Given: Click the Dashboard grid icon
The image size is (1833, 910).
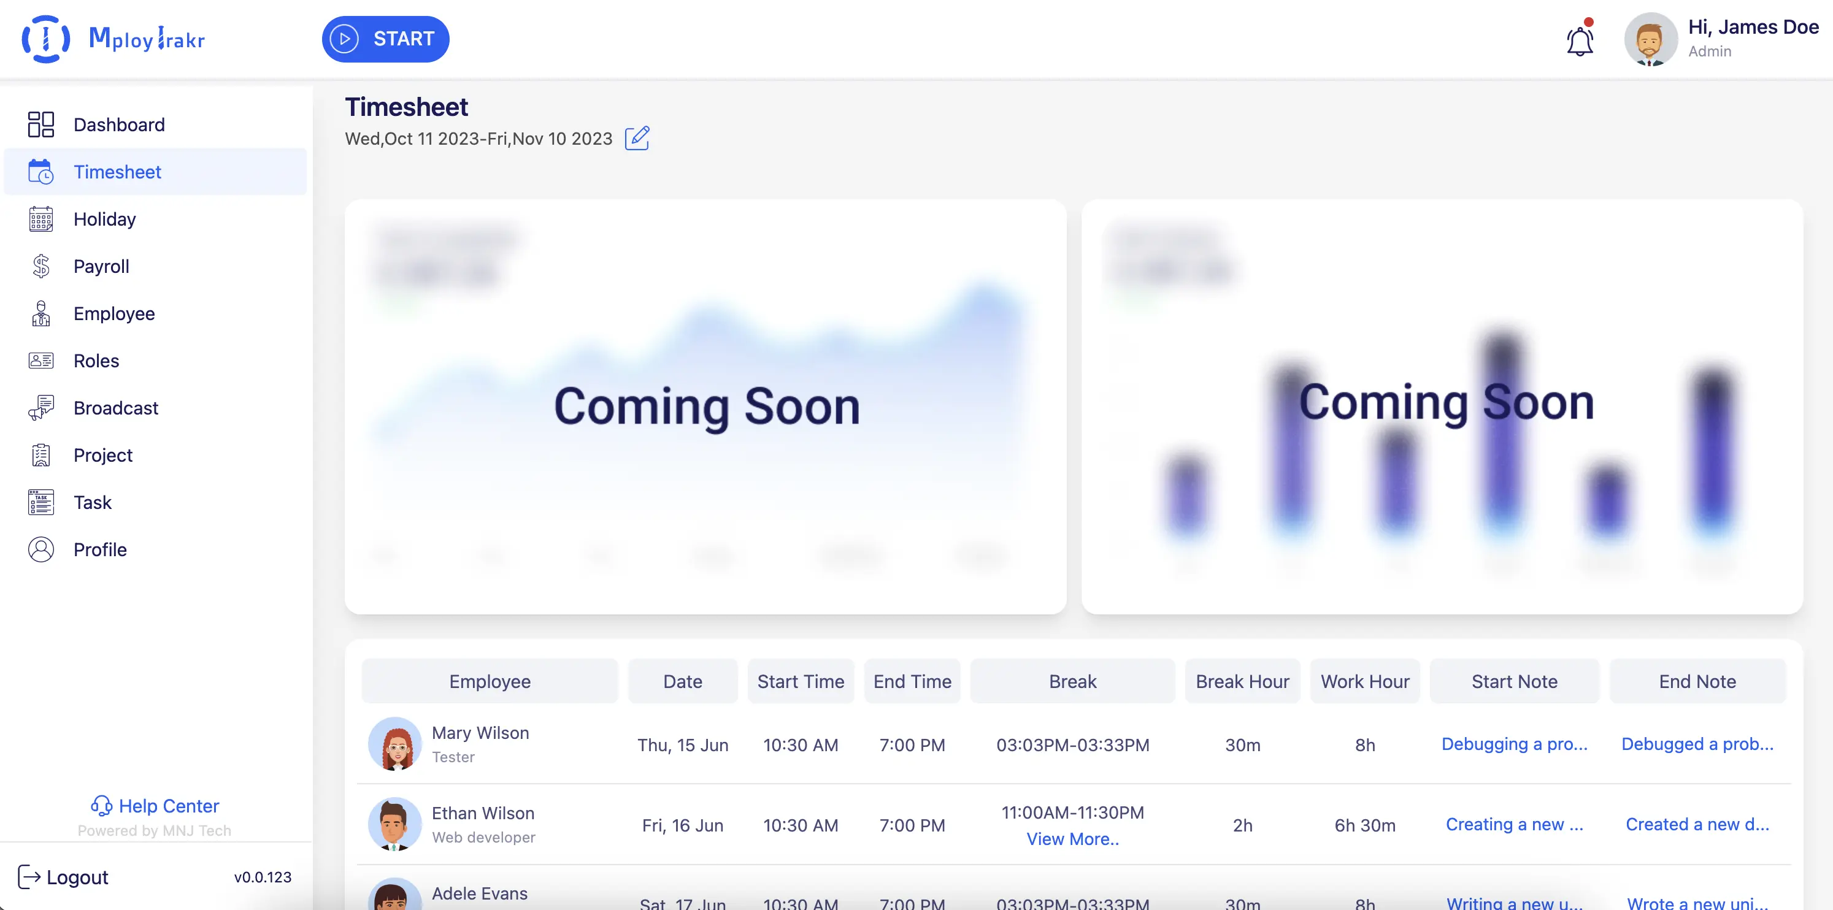Looking at the screenshot, I should point(40,124).
